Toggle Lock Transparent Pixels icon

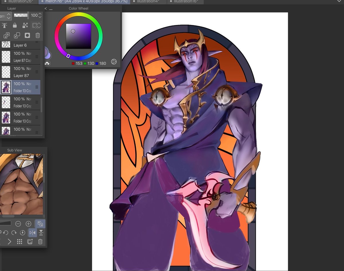[x=25, y=26]
